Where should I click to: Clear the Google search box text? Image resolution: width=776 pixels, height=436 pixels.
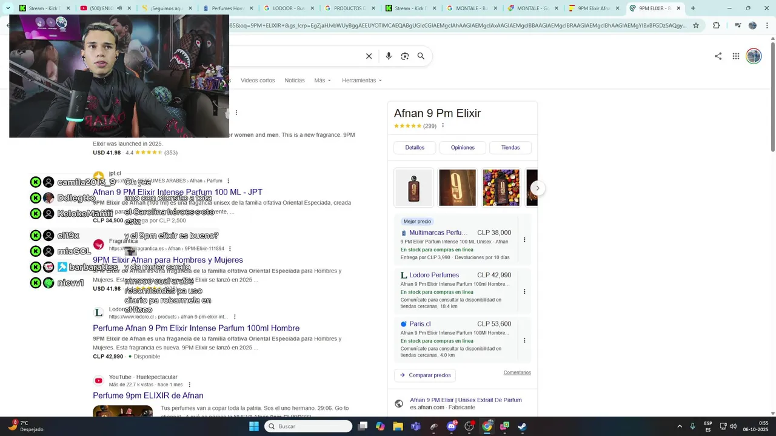(x=369, y=56)
